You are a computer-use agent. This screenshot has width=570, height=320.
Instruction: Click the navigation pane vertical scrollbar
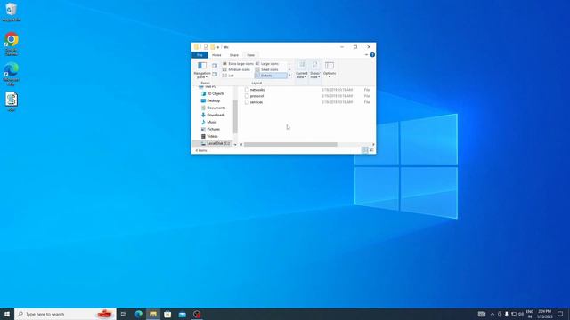pos(235,116)
